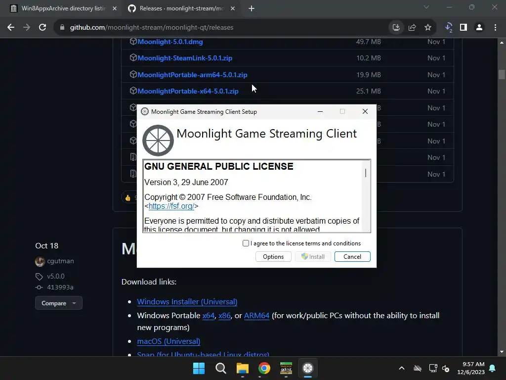The height and width of the screenshot is (380, 506).
Task: Click package icon beside Moonlight-5.0.1.dmg
Action: coord(133,42)
